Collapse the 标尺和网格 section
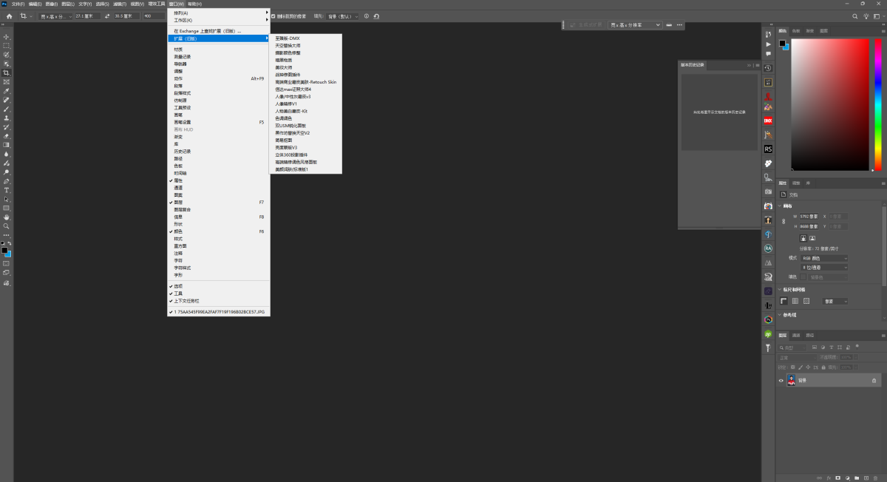 coord(779,290)
